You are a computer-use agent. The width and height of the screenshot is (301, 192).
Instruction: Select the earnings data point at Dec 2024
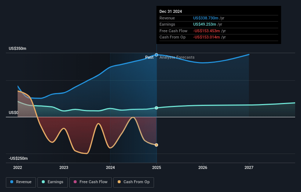coord(157,108)
